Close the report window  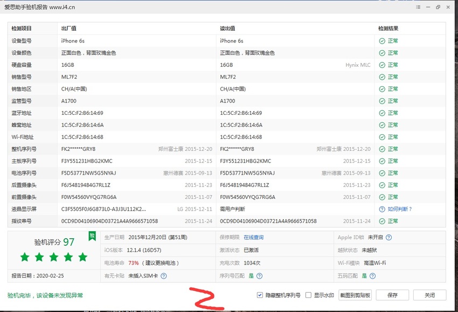[448, 7]
